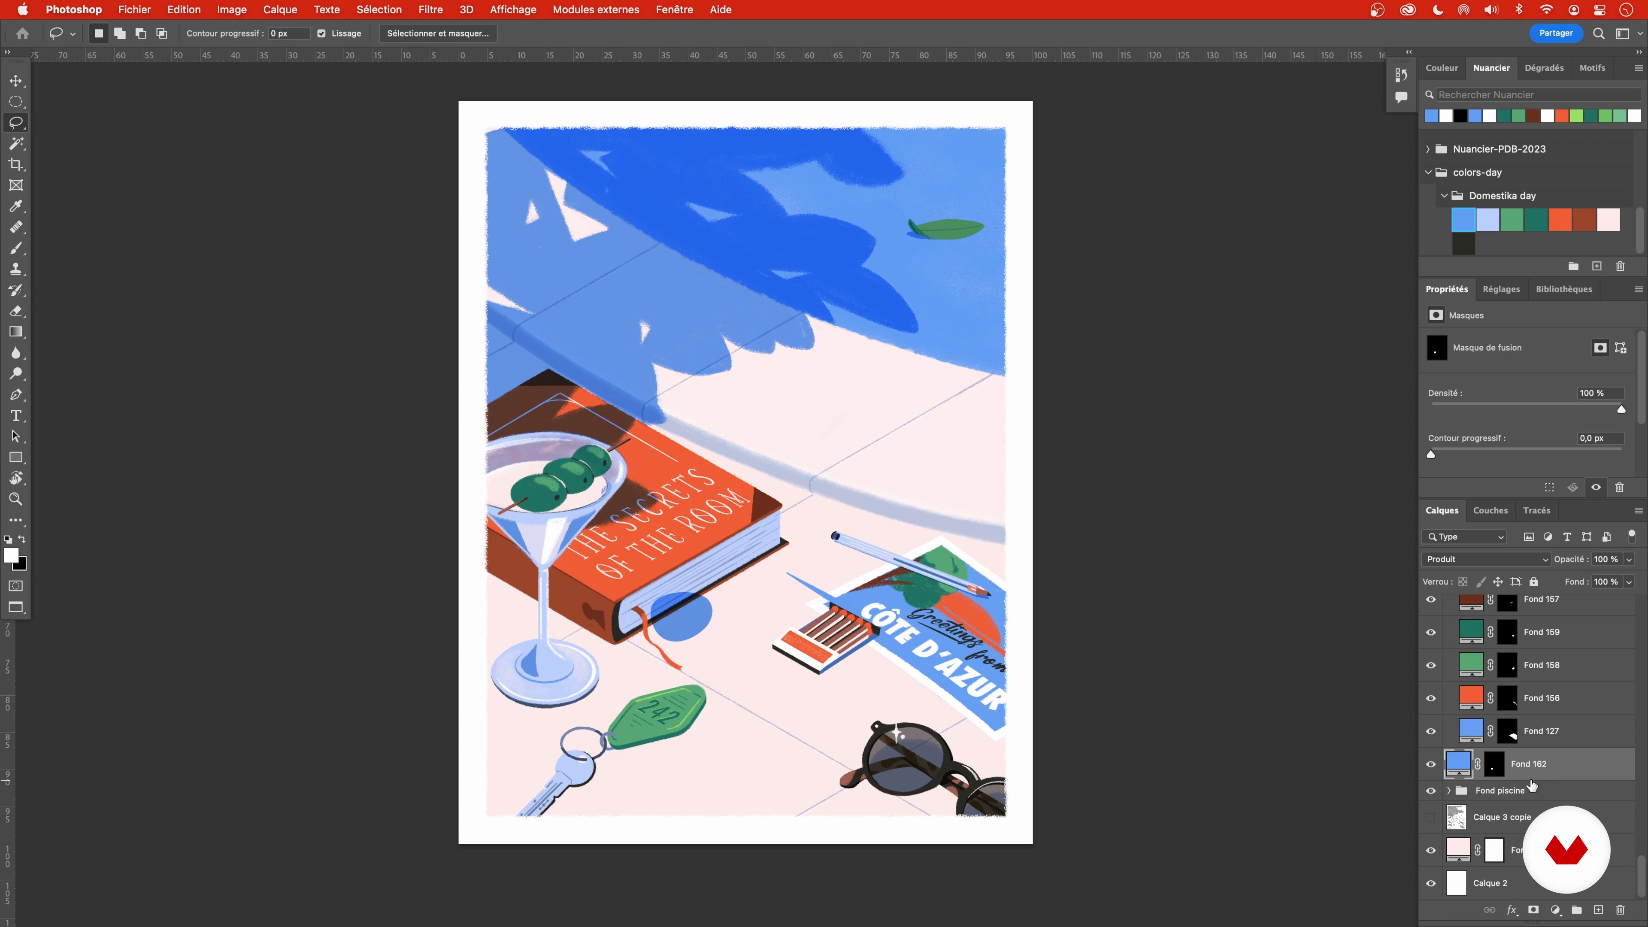Switch to the Réglages tab

1501,289
